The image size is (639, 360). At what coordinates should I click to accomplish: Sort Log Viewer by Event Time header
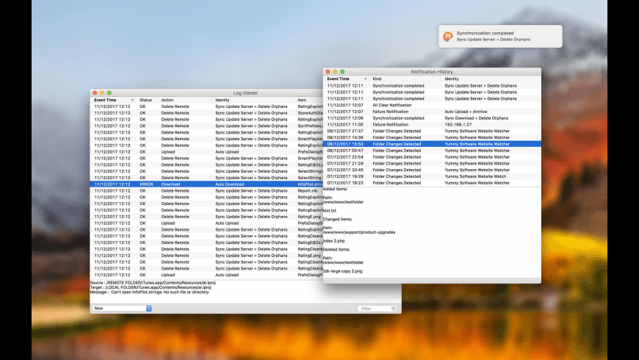pos(114,100)
